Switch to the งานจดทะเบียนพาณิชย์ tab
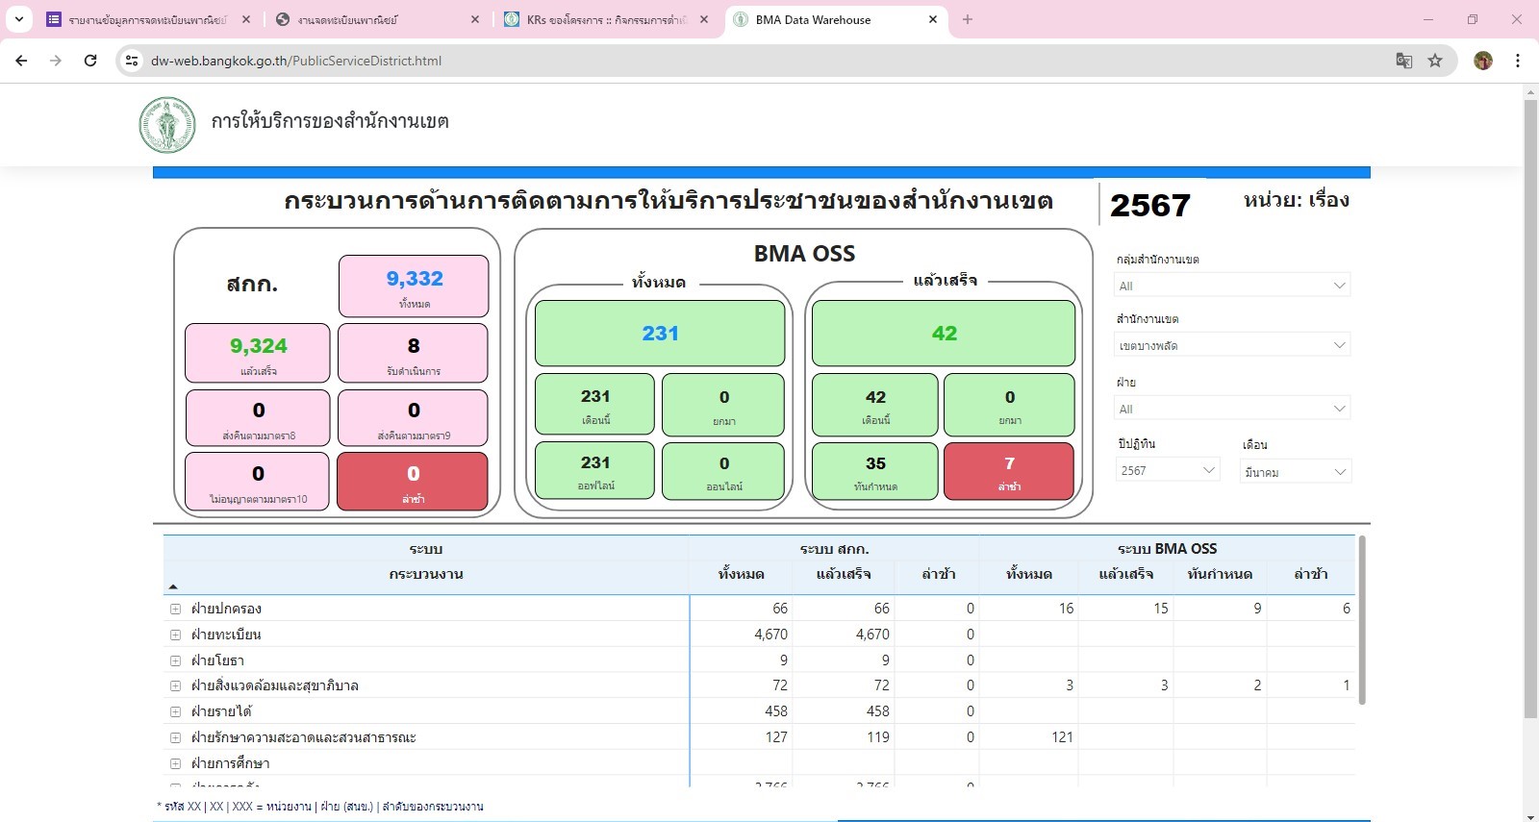Image resolution: width=1539 pixels, height=822 pixels. tap(376, 19)
